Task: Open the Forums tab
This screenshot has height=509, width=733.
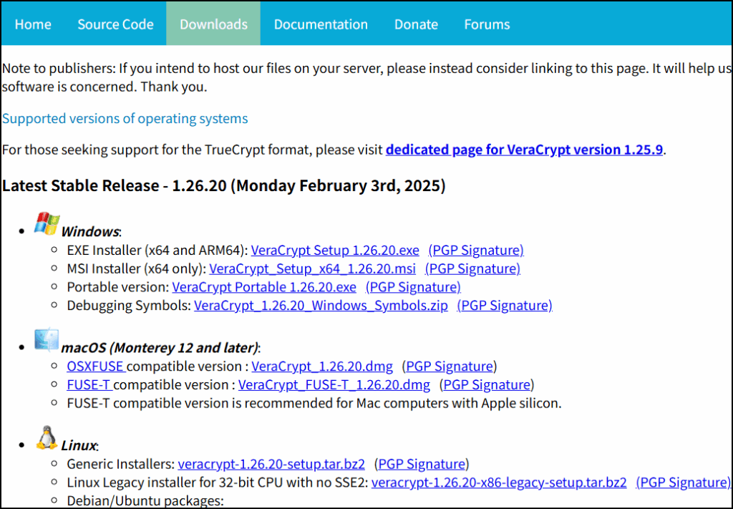Action: [487, 24]
